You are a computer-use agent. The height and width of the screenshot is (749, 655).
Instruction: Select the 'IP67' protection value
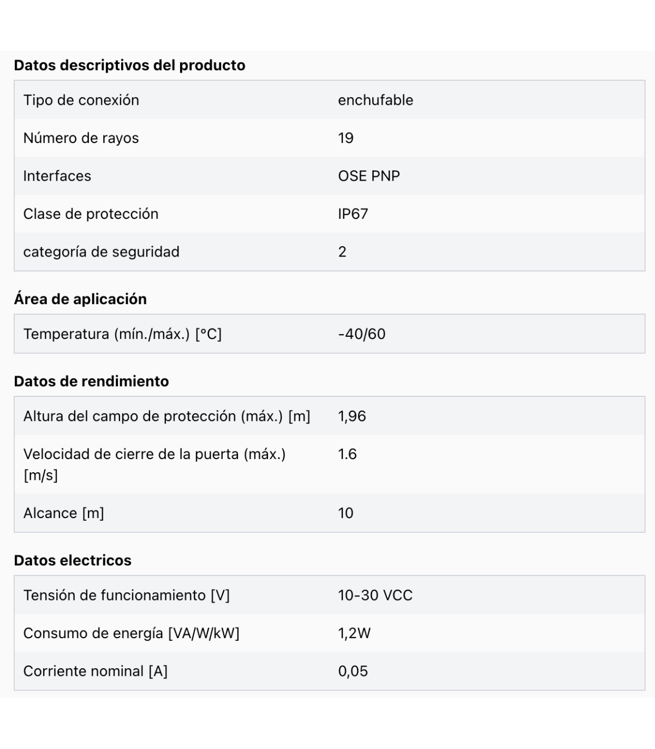point(353,214)
